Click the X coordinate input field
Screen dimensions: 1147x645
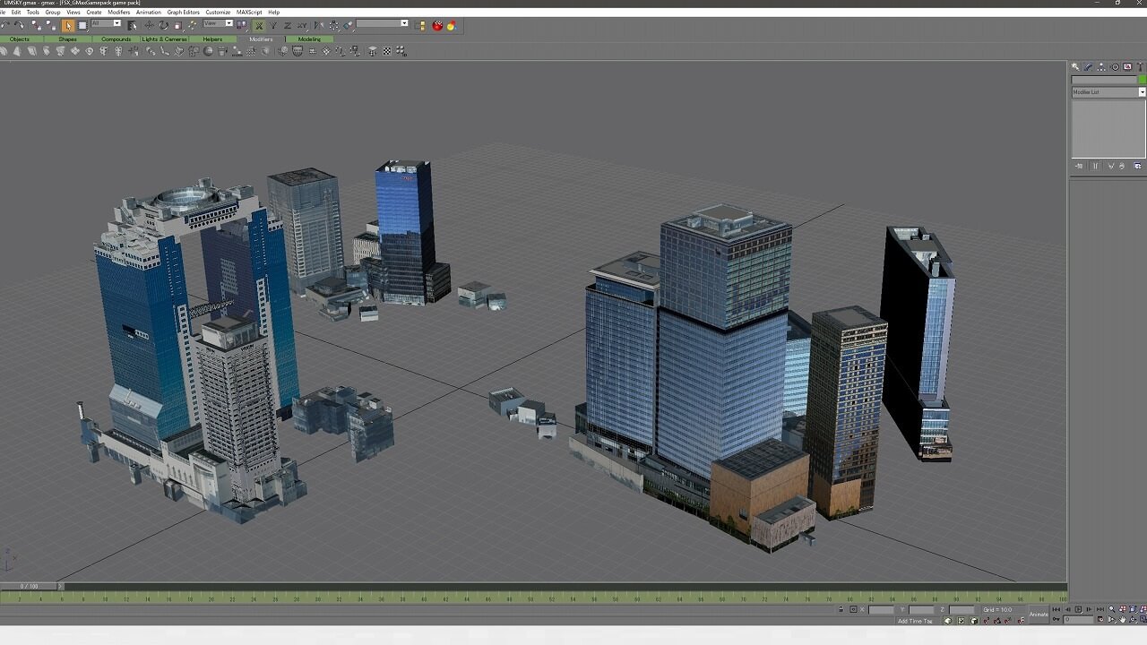[x=881, y=610]
